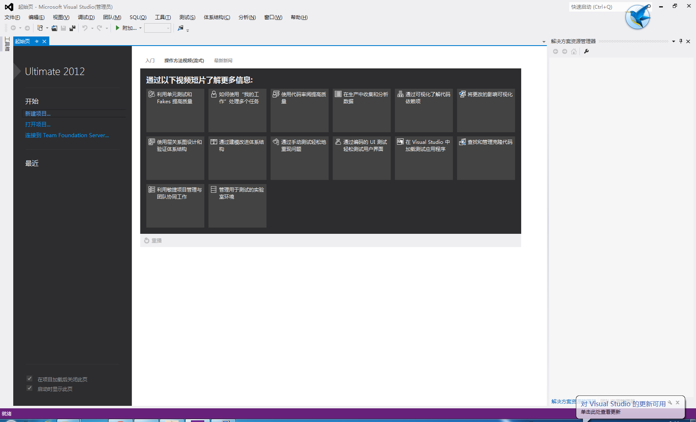Open the Undo history dropdown arrow

[x=92, y=28]
